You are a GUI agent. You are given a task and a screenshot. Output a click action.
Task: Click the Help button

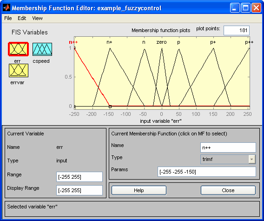[x=139, y=190]
